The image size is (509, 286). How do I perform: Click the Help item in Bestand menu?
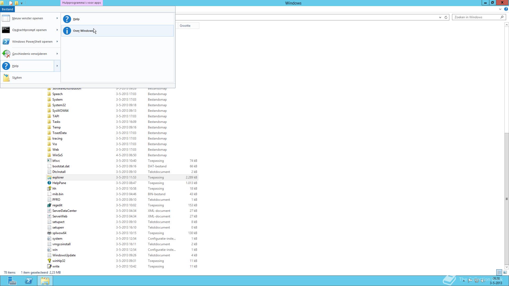tap(28, 66)
